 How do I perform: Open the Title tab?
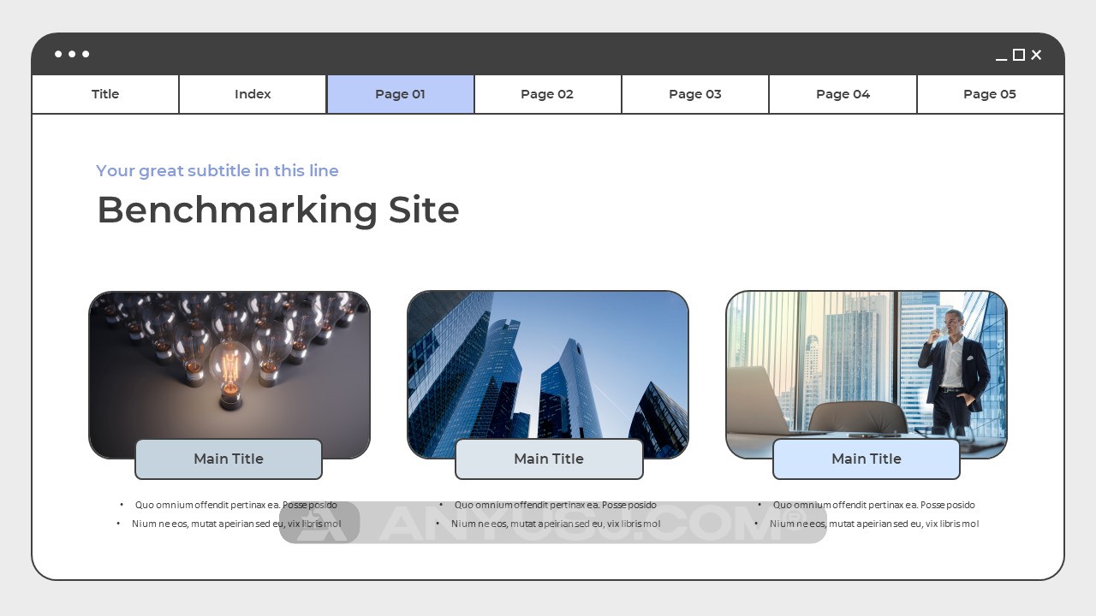[x=105, y=94]
